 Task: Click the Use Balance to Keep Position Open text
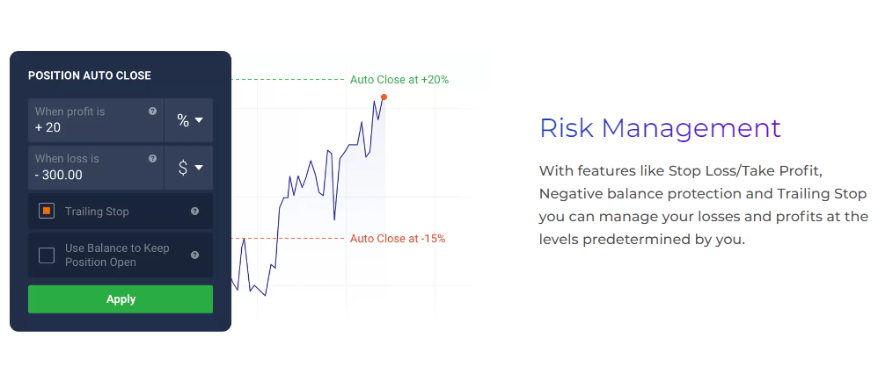click(x=117, y=255)
